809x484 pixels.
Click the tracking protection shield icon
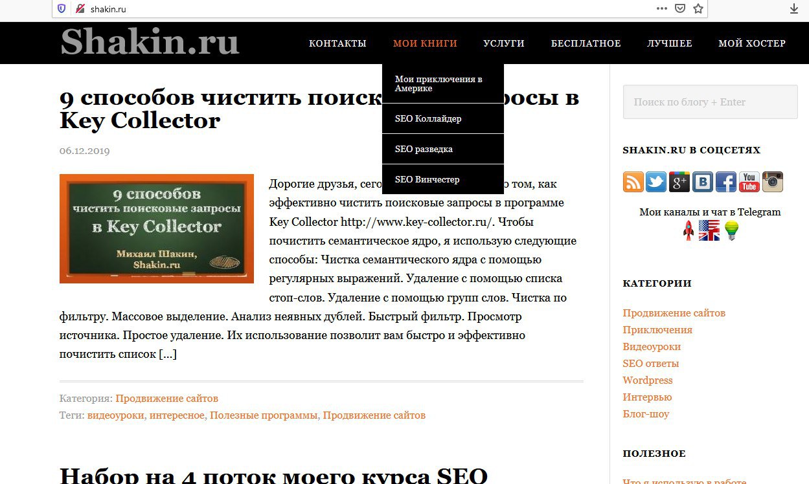click(62, 8)
